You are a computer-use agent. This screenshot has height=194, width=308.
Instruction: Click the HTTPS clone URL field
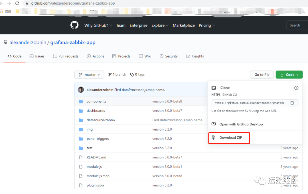pos(249,103)
